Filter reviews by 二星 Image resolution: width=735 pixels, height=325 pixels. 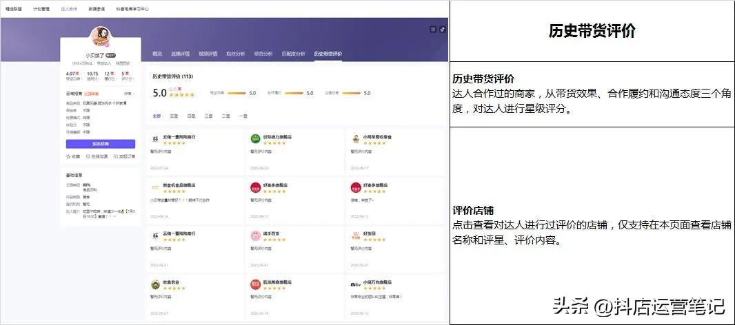point(226,116)
